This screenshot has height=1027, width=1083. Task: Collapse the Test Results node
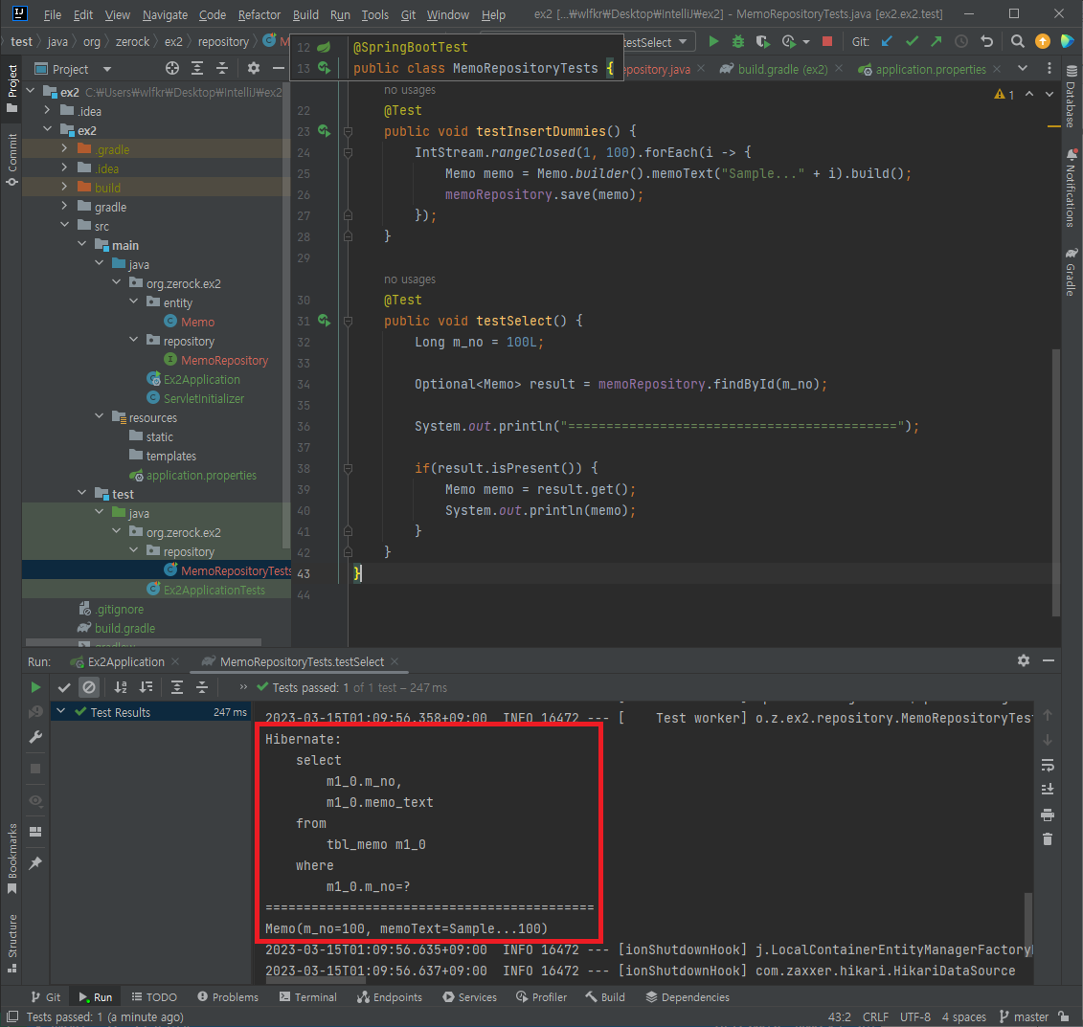(60, 711)
